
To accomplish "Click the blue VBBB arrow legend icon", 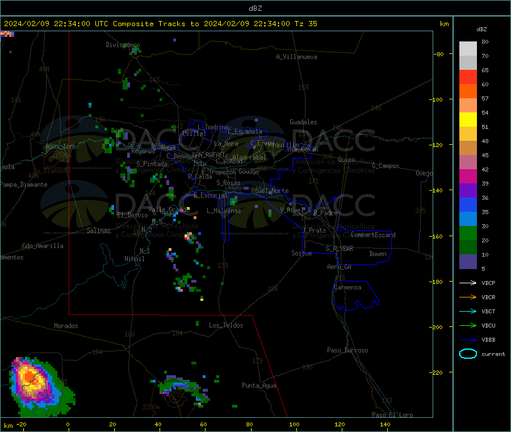I will click(468, 339).
